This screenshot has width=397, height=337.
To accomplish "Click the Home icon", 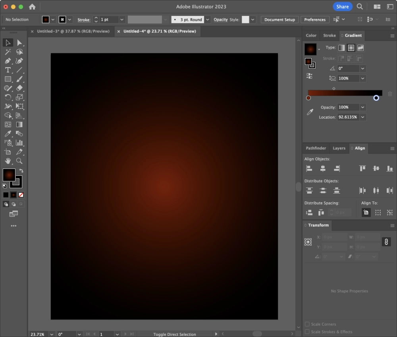I will tap(32, 7).
